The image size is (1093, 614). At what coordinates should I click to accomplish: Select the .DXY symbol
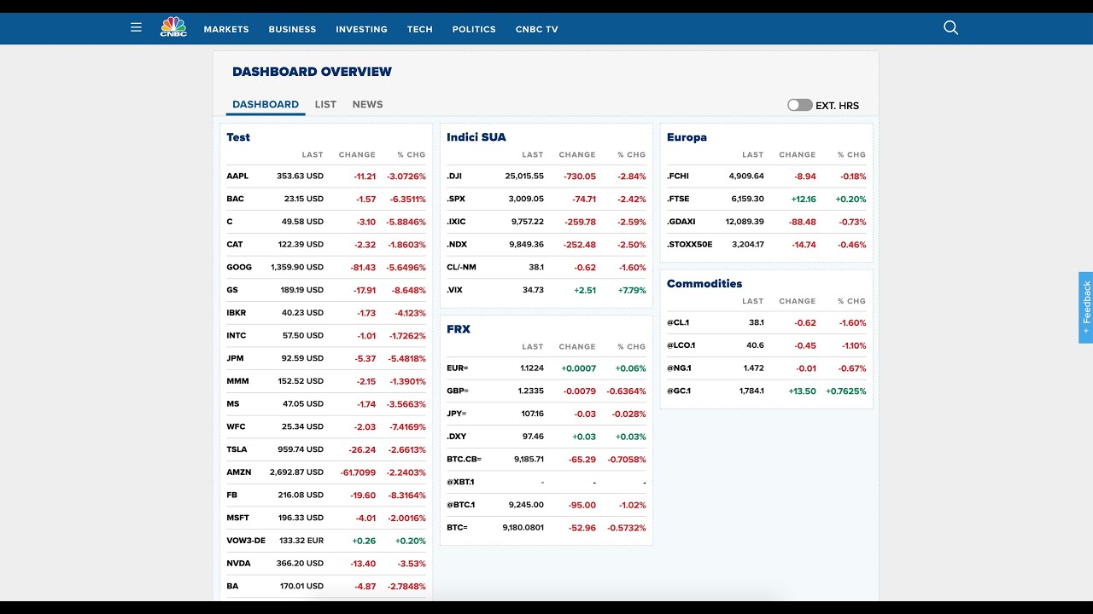456,437
